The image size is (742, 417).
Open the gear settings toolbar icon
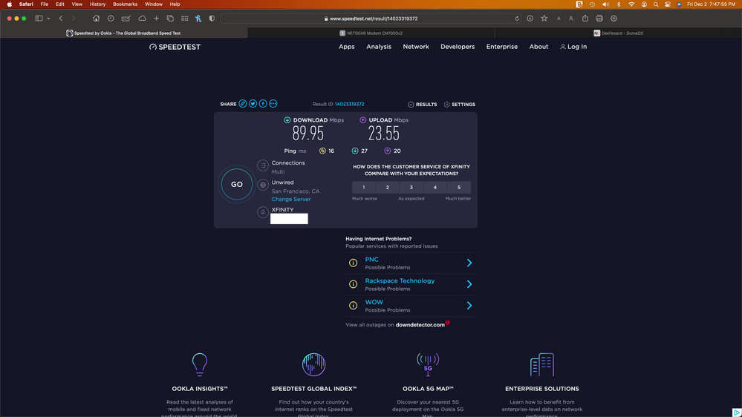[614, 19]
